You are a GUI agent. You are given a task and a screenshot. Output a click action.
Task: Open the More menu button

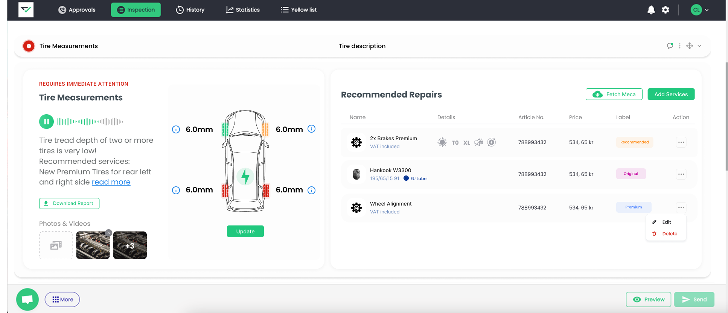coord(62,299)
